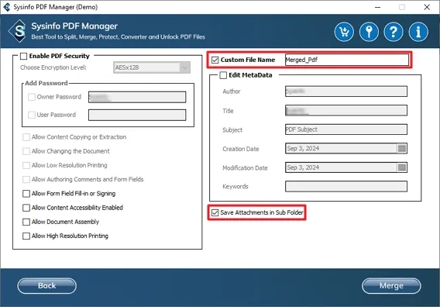Screen dimensions: 440x307
Task: Tick the User Password checkbox
Action: tap(32, 115)
